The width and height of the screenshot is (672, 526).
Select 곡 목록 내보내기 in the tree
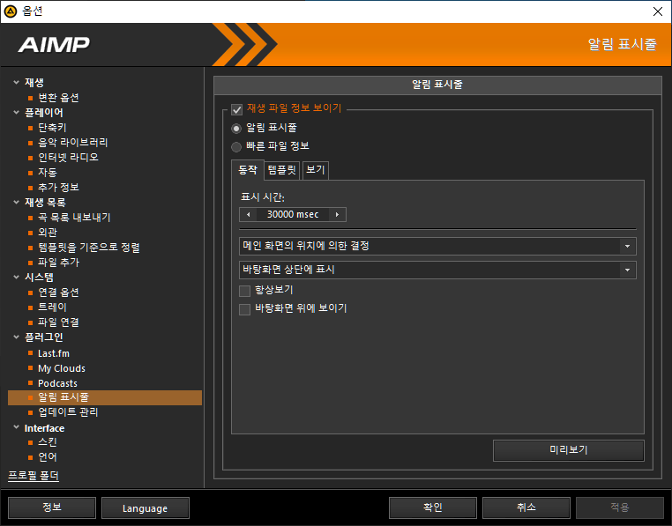tap(74, 218)
